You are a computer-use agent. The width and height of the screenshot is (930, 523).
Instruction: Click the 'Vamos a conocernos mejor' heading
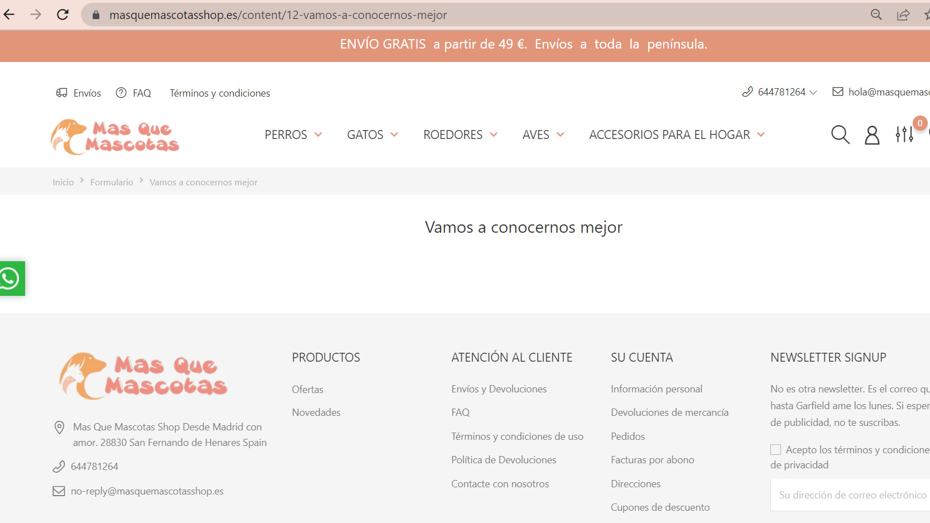click(x=524, y=227)
